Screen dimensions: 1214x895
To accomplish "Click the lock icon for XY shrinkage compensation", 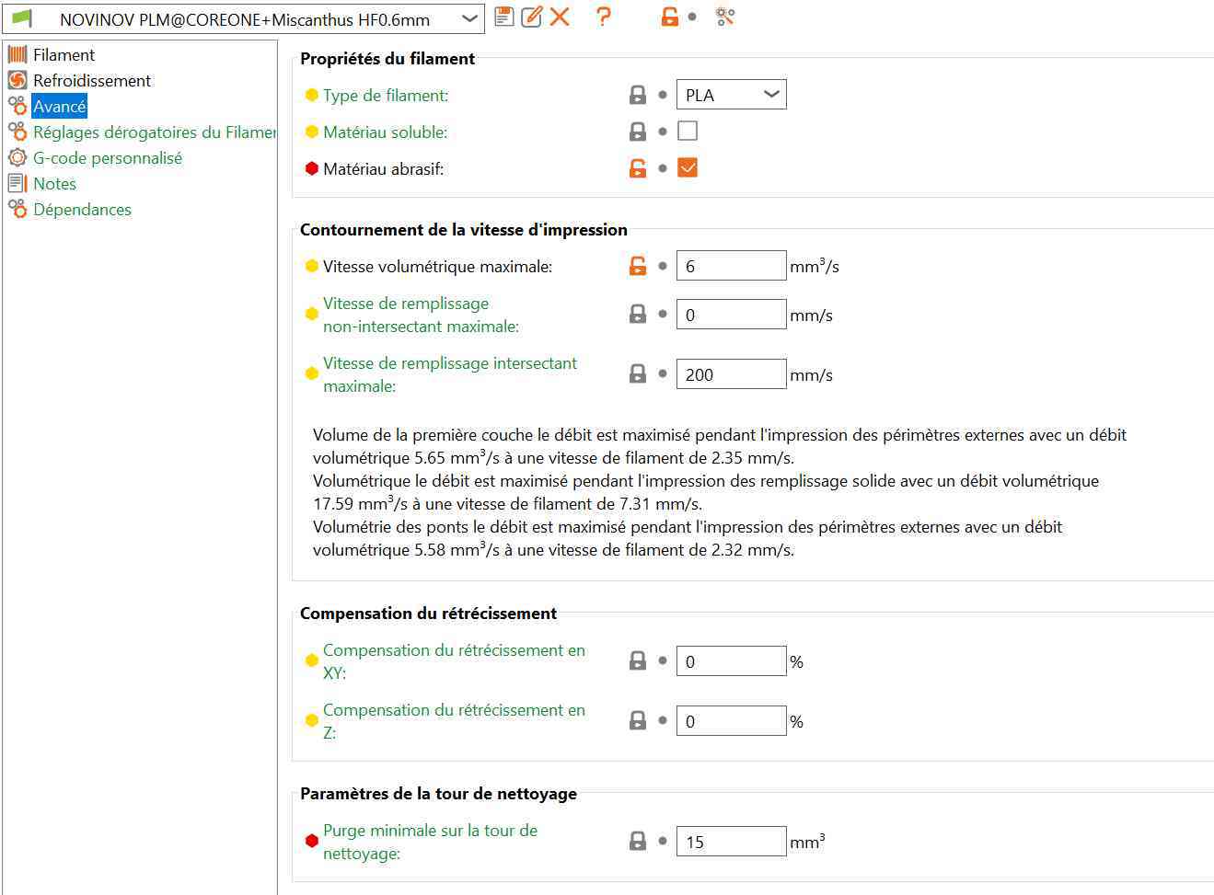I will click(x=638, y=661).
